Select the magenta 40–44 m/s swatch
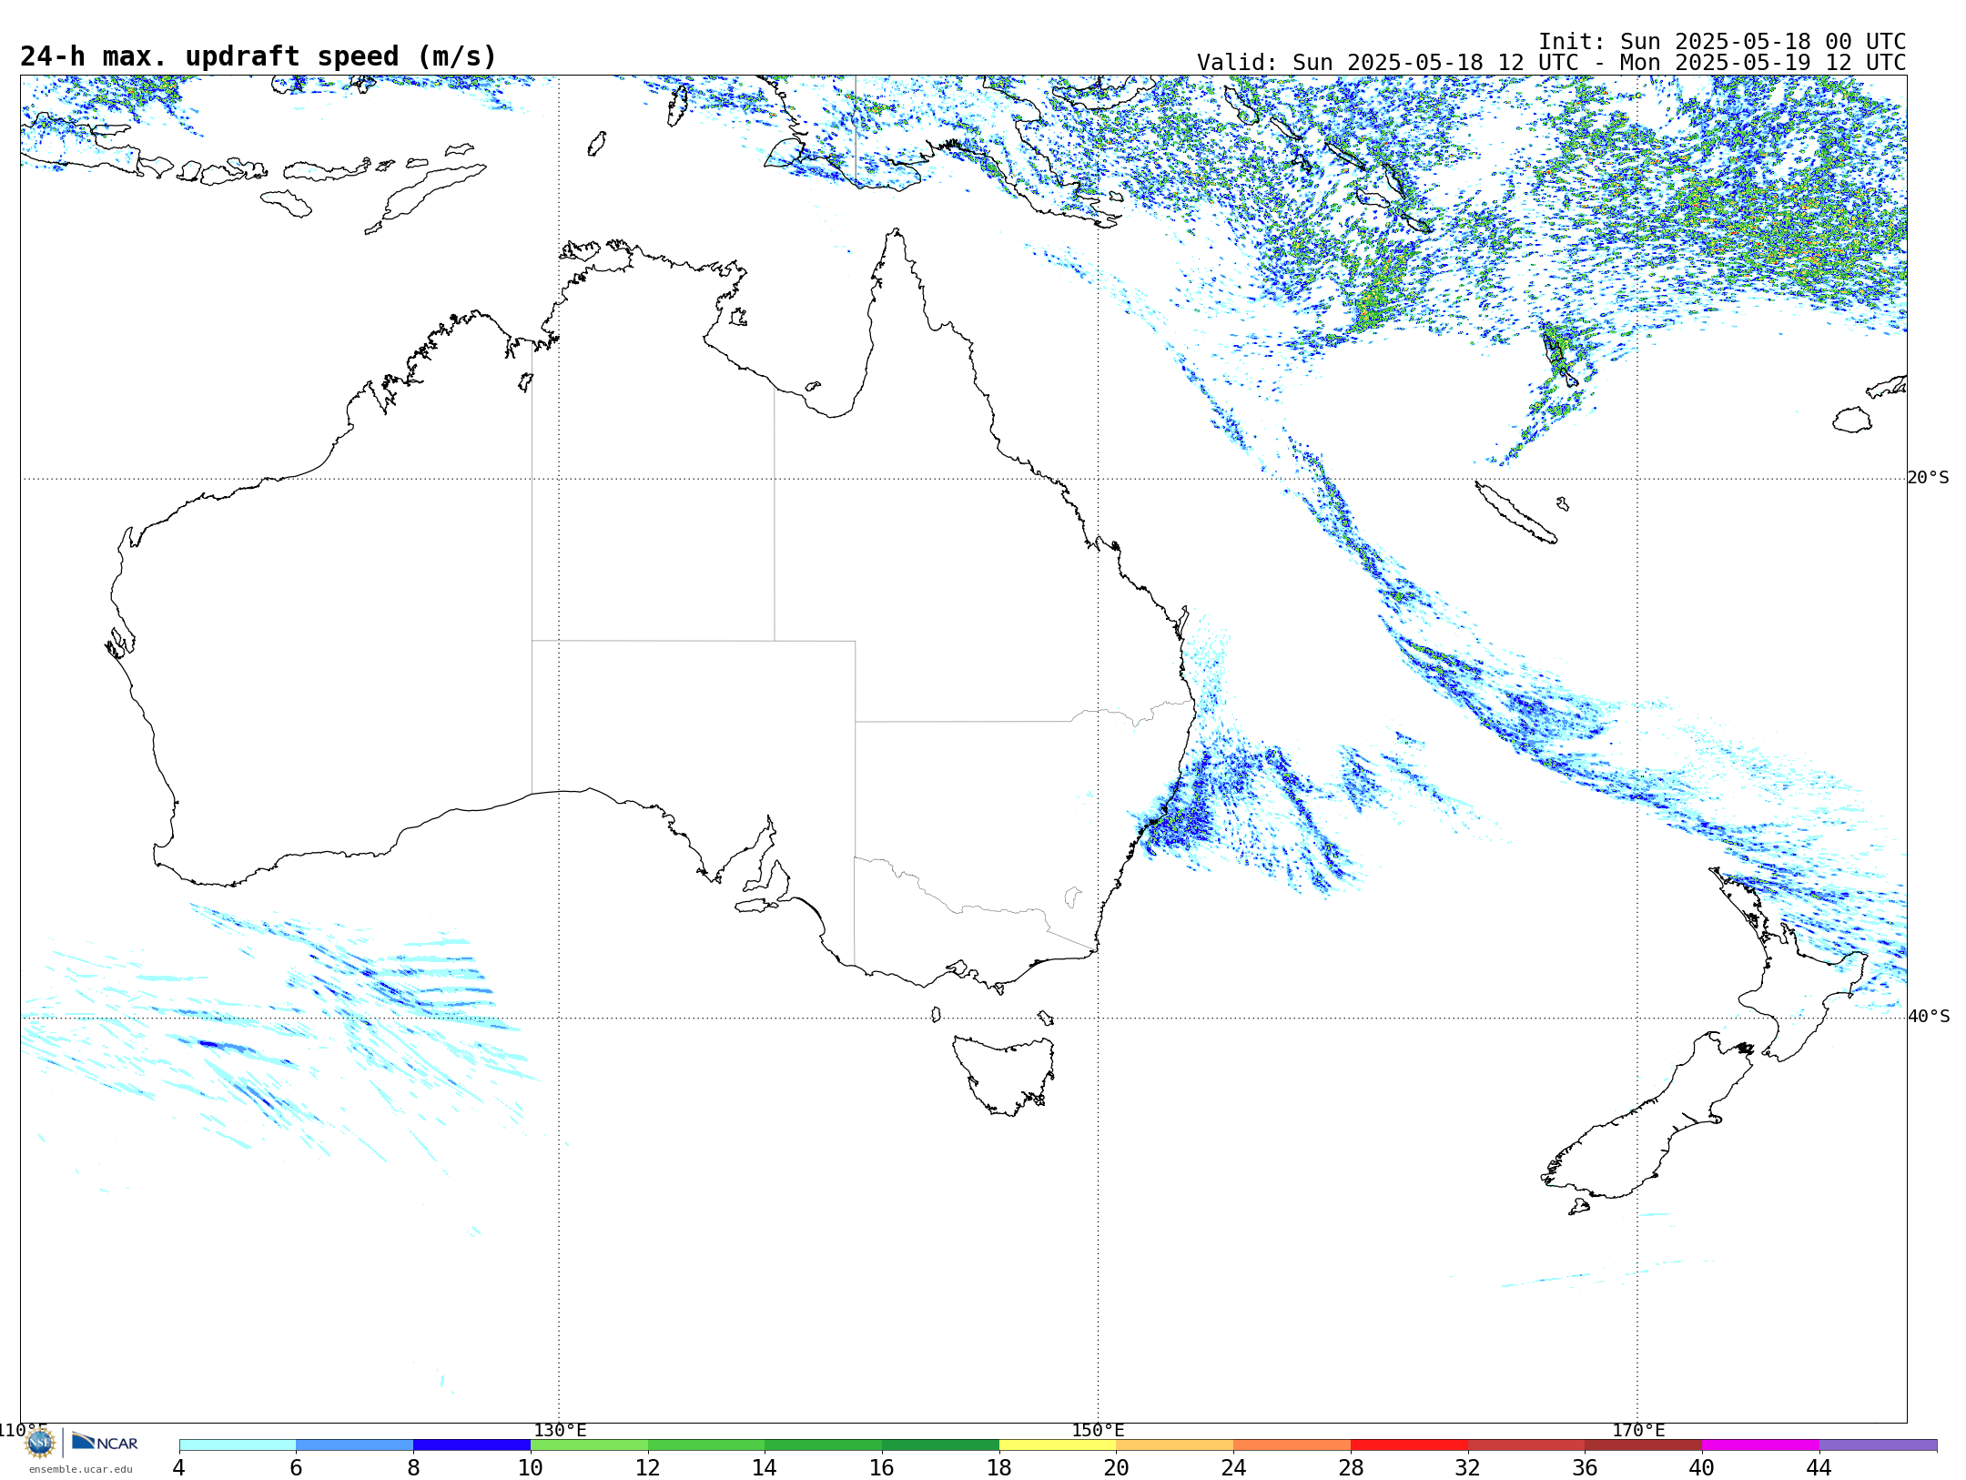 coord(1760,1445)
